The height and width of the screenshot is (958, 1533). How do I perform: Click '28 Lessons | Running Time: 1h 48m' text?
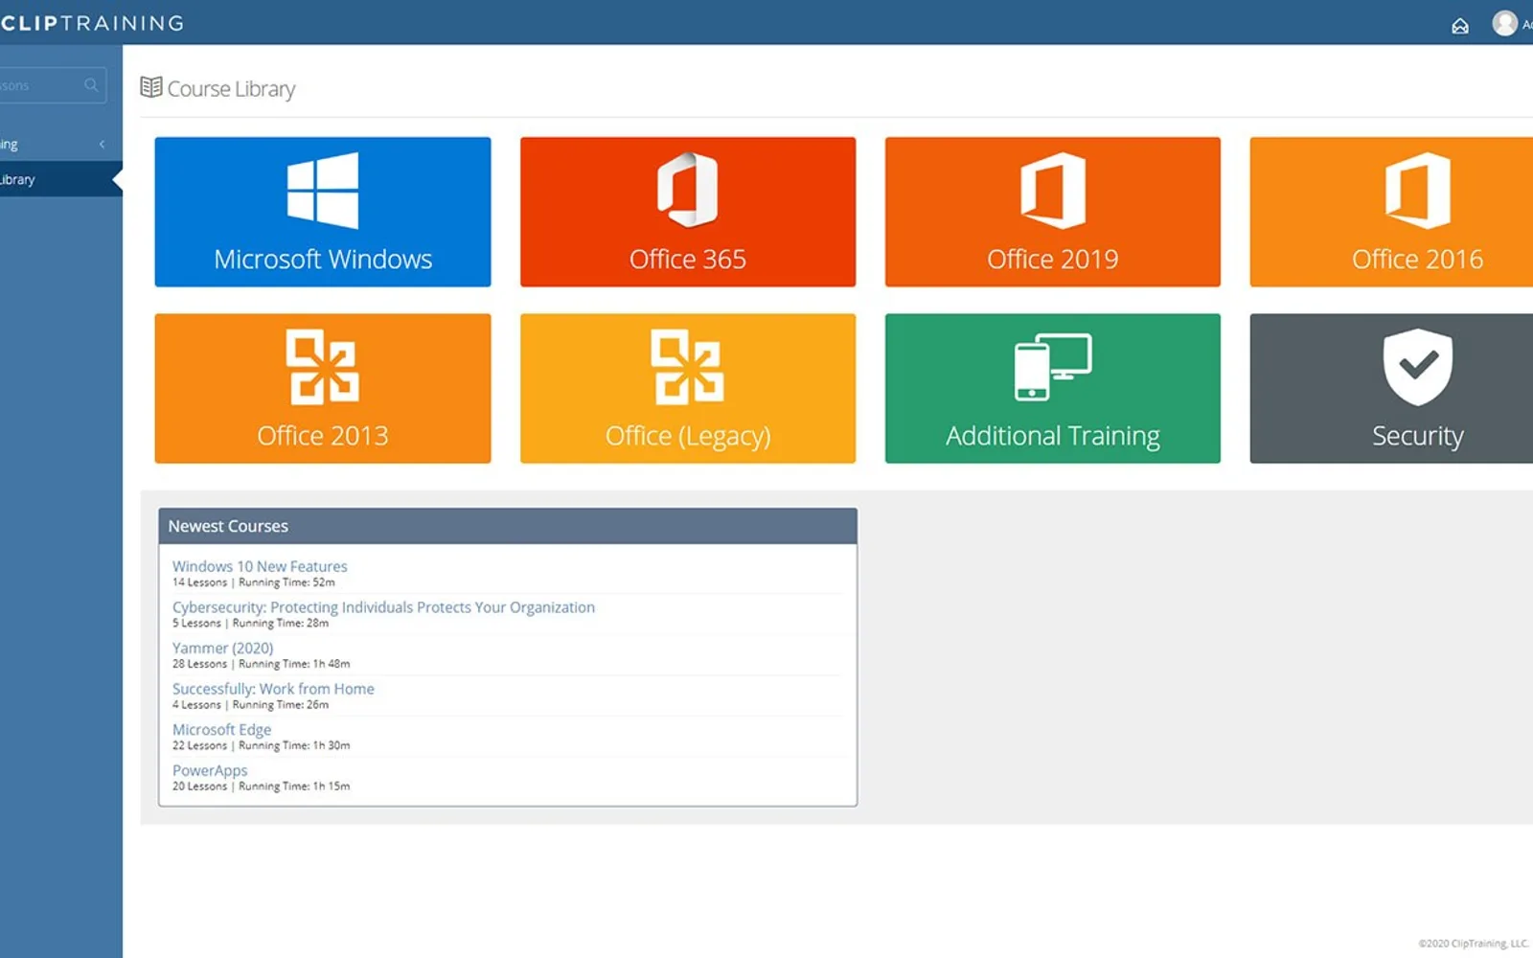coord(262,664)
